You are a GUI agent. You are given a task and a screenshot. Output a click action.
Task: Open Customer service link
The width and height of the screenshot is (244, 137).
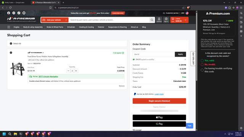tap(171, 13)
